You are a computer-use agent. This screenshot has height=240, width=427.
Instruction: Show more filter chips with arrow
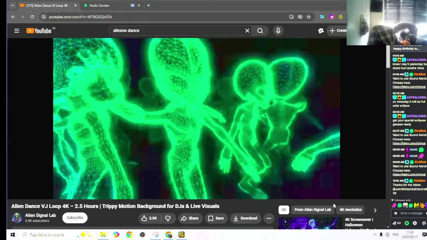tap(375, 210)
